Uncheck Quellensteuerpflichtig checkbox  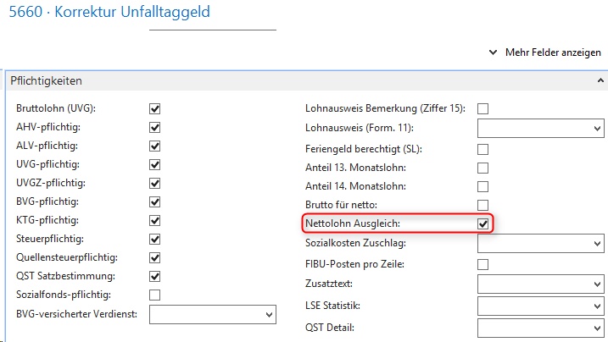[x=155, y=257]
